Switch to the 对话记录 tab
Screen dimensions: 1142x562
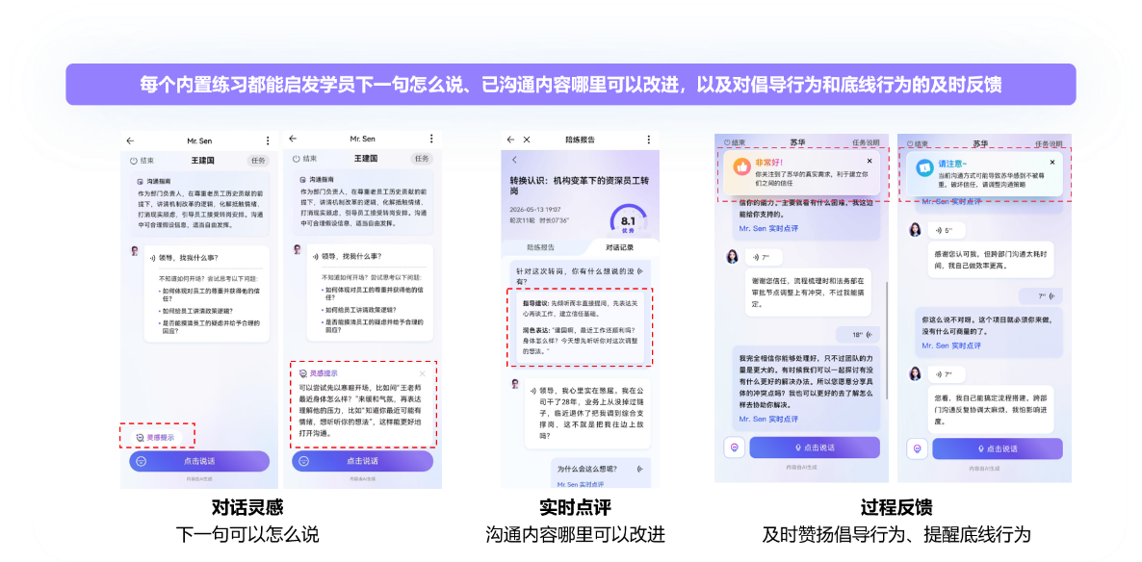[619, 246]
